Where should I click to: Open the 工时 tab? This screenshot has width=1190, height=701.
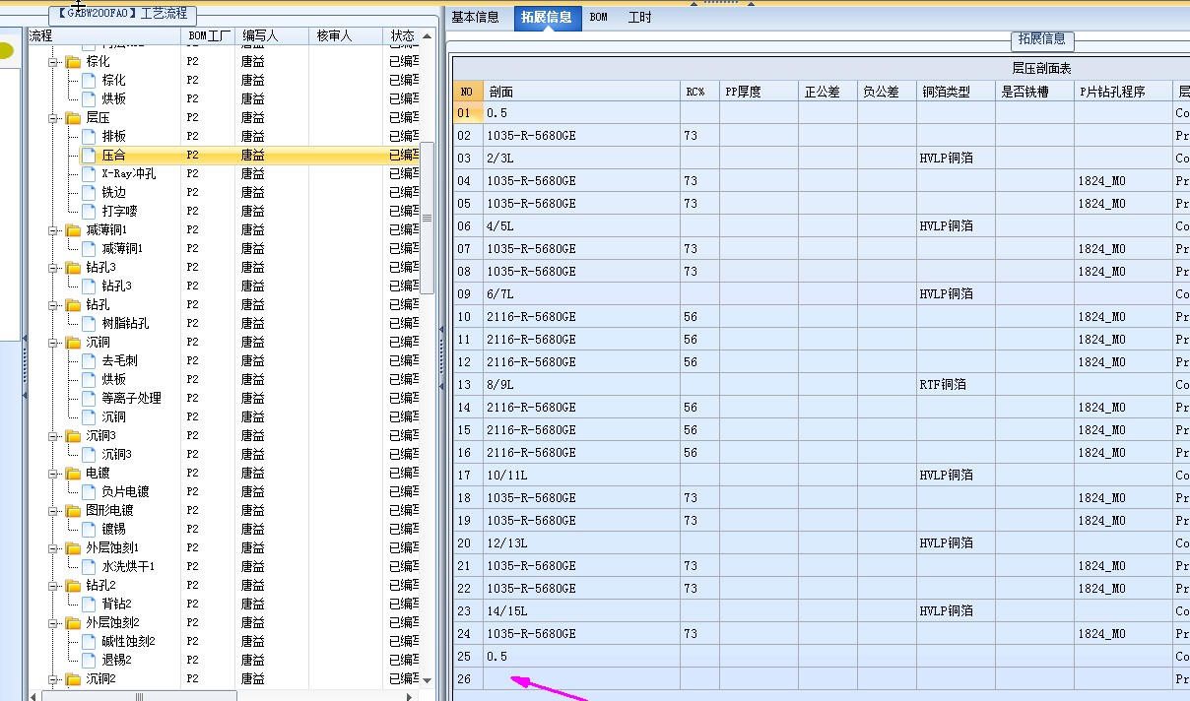(640, 17)
